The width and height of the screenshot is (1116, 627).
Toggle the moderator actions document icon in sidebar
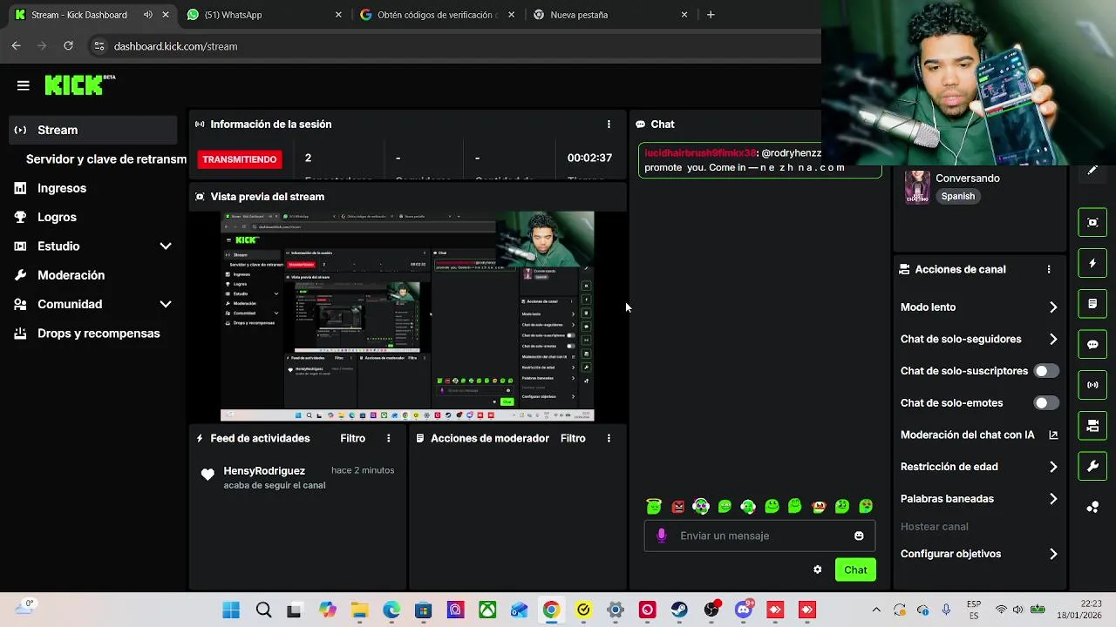tap(1092, 304)
